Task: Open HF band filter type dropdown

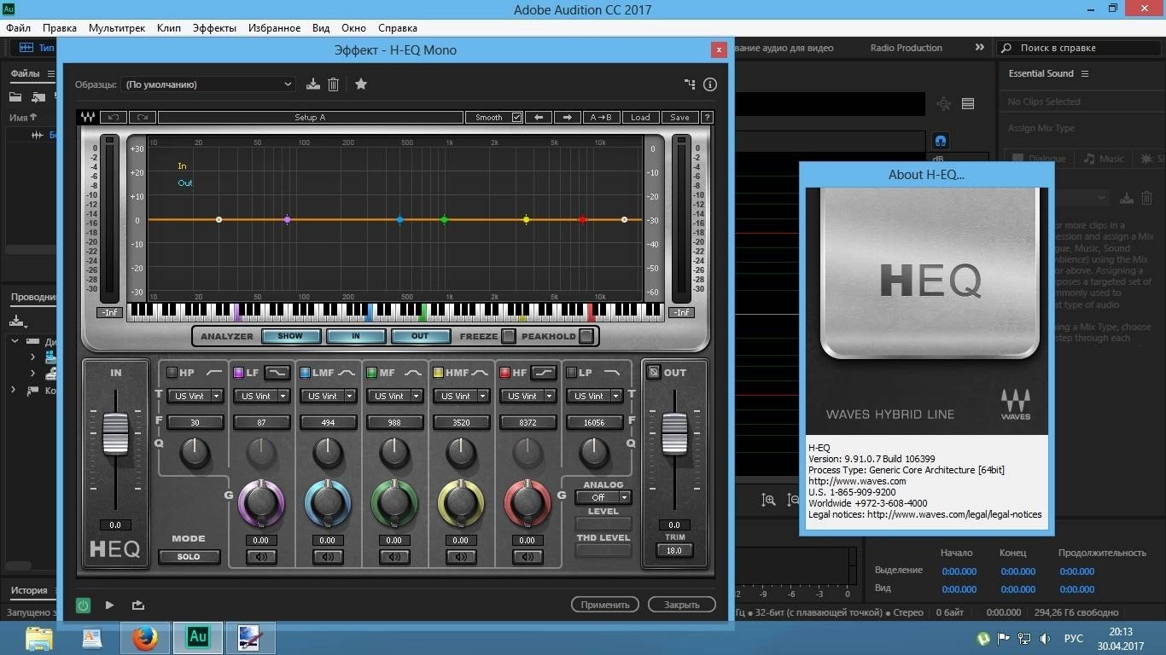Action: [x=528, y=396]
